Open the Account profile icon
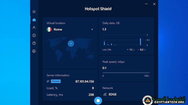This screenshot has width=188, height=105. [x=34, y=28]
